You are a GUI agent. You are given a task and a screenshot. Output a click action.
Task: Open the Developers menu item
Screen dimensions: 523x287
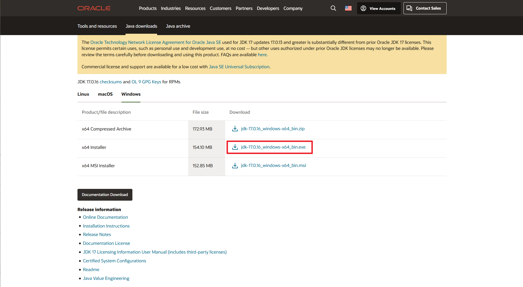268,8
